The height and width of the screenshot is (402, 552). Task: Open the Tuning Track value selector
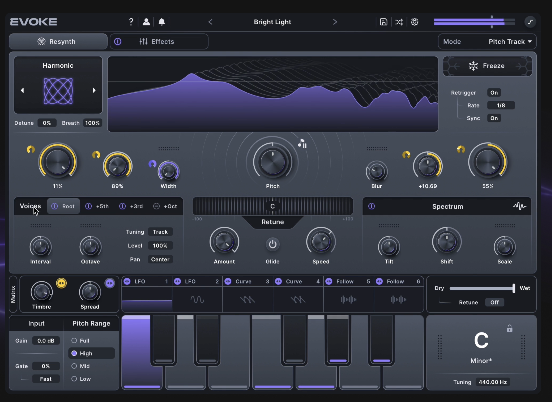(x=160, y=232)
